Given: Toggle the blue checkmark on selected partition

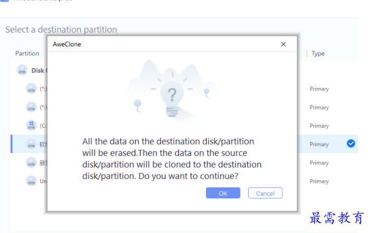Looking at the screenshot, I should pyautogui.click(x=351, y=144).
